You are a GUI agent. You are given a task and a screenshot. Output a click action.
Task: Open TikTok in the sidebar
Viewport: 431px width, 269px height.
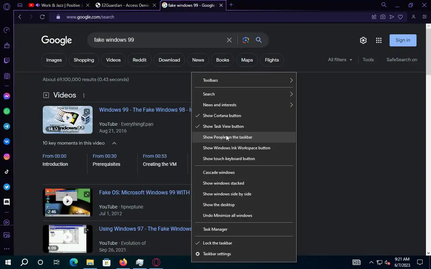(7, 172)
